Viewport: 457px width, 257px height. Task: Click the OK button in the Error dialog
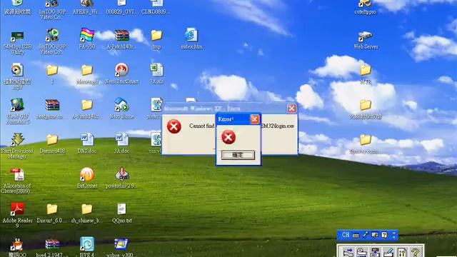pos(238,155)
